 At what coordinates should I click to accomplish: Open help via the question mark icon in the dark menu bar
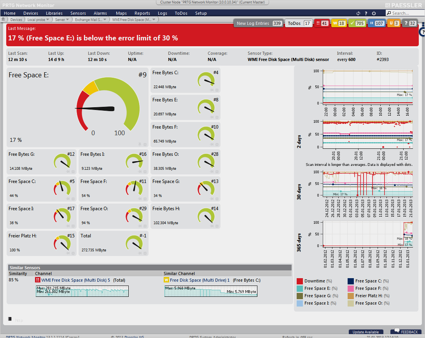(x=366, y=13)
